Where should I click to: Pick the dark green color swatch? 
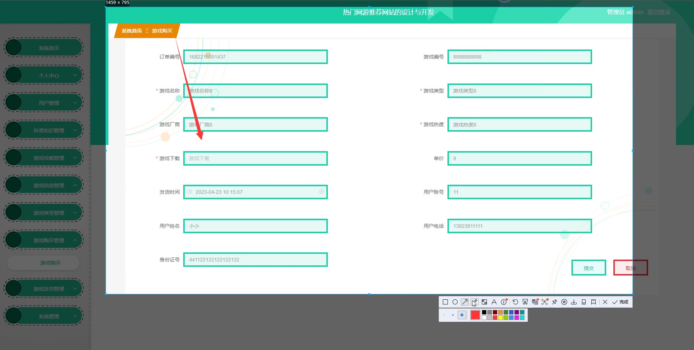(x=506, y=312)
